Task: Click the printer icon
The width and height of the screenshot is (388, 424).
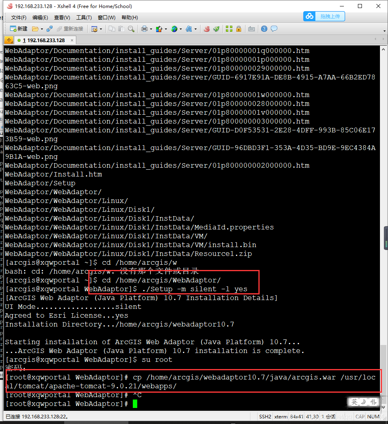Action: [x=144, y=28]
